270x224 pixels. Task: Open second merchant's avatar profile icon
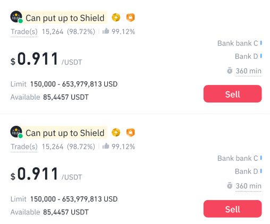[x=16, y=132]
